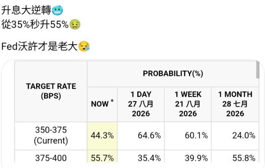
Task: Click the sleepy crying face emoji
Action: pyautogui.click(x=84, y=46)
